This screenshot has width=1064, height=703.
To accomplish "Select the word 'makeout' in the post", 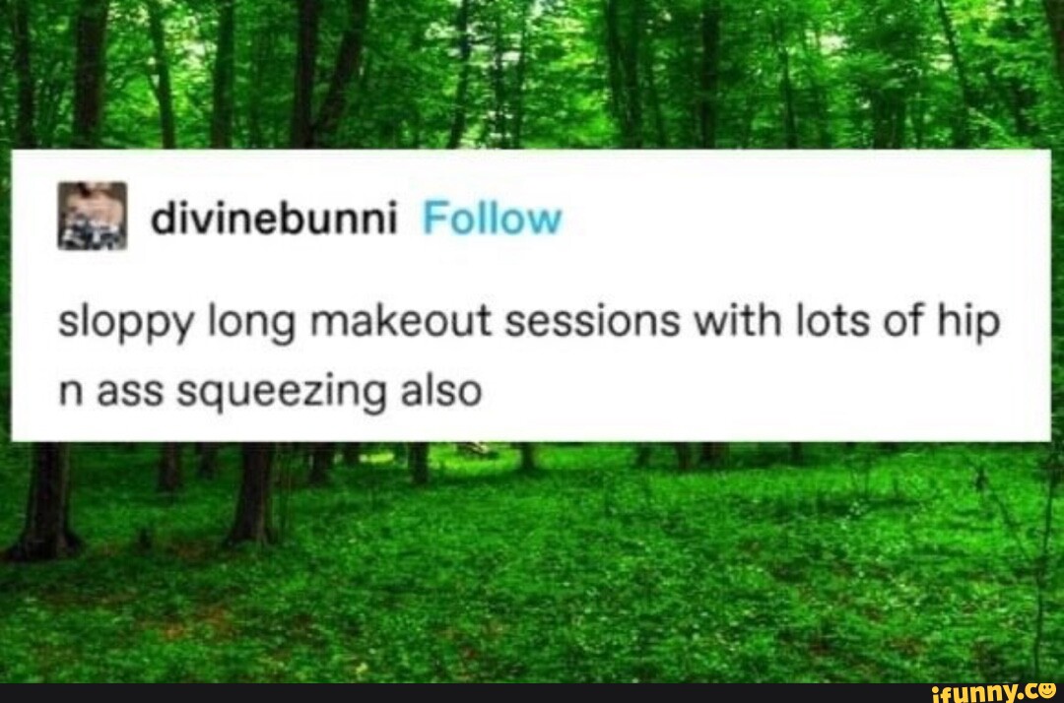I will pos(400,320).
